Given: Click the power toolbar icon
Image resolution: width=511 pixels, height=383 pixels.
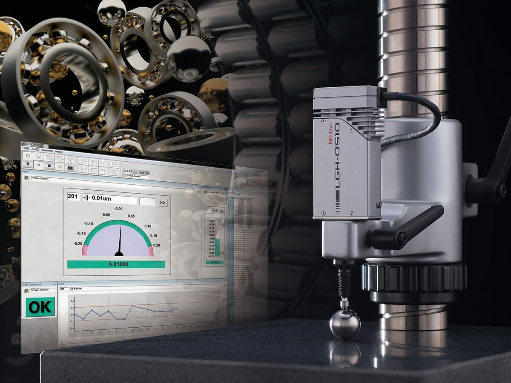Looking at the screenshot, I should [x=27, y=155].
